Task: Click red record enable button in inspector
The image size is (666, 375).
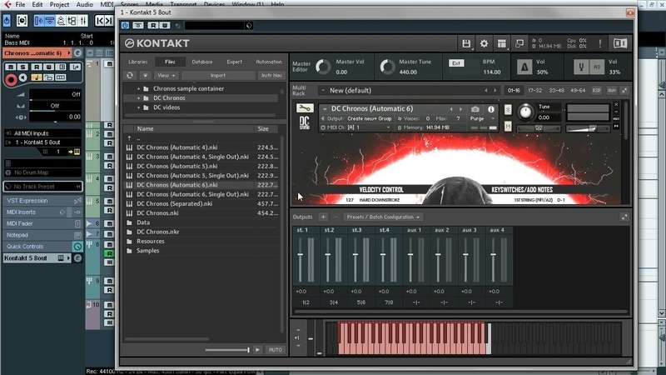Action: (11, 79)
